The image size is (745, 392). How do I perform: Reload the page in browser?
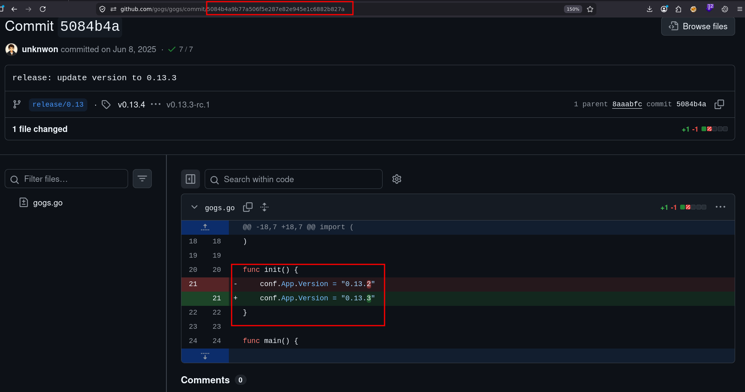[43, 9]
